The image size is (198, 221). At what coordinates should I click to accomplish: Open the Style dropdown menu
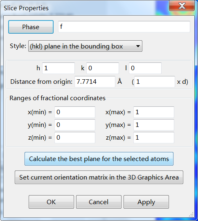click(x=85, y=46)
